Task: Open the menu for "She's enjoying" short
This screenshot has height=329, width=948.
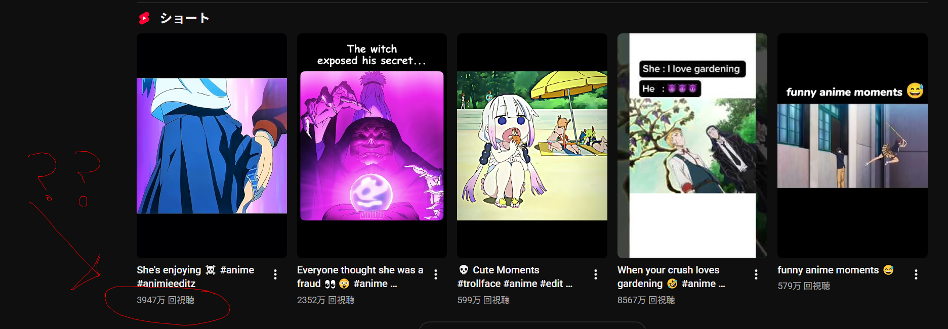Action: 275,274
